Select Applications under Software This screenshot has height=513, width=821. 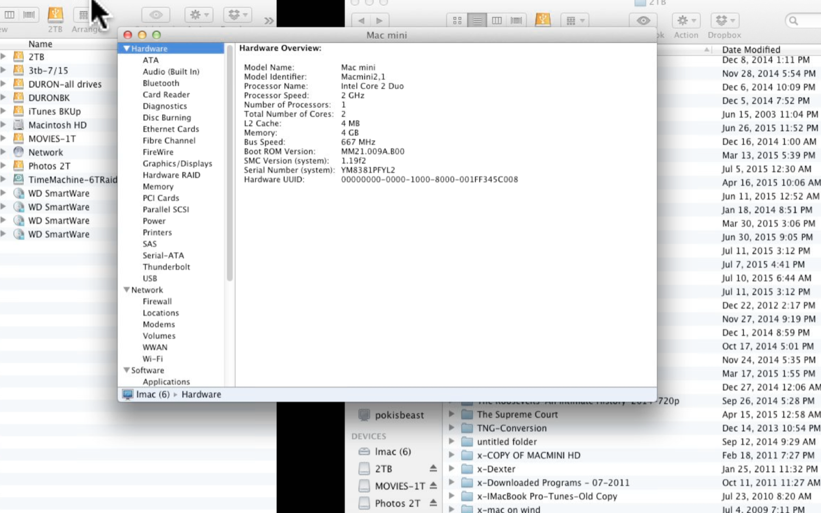pos(166,382)
